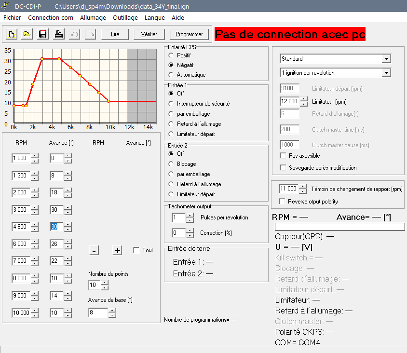Click the New file toolbar icon
407x353 pixels.
pos(12,34)
